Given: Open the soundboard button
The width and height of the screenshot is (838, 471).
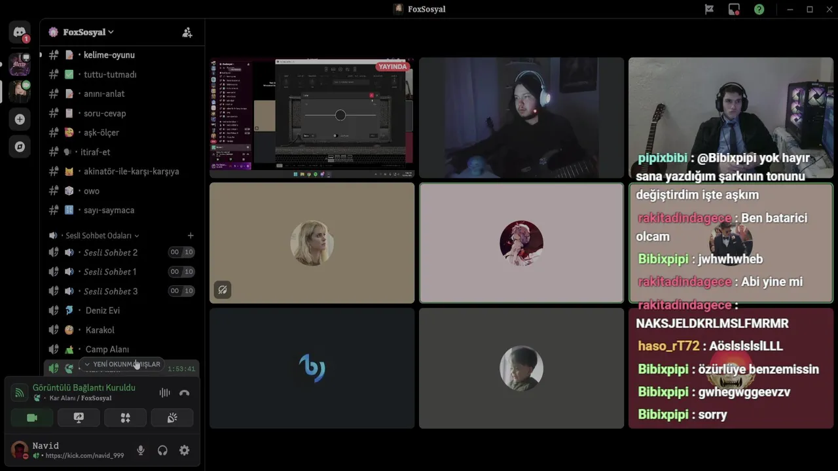Looking at the screenshot, I should [x=172, y=417].
